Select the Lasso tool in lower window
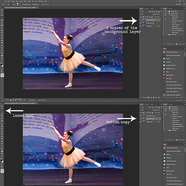Image resolution: width=186 pixels, height=186 pixels. 2,111
